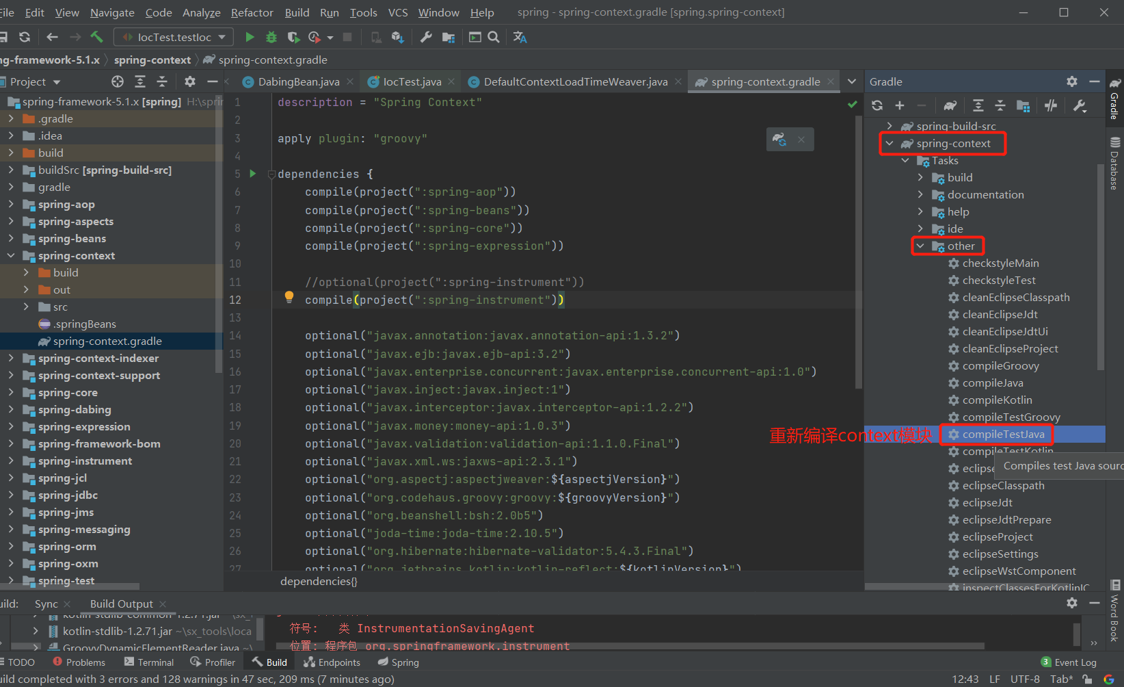Open the Refactor menu

pyautogui.click(x=252, y=12)
